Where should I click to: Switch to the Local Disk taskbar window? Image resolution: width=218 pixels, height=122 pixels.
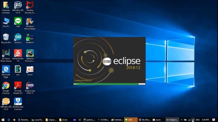click(x=37, y=120)
